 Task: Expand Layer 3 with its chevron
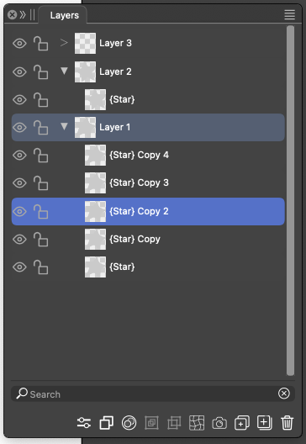tap(64, 43)
